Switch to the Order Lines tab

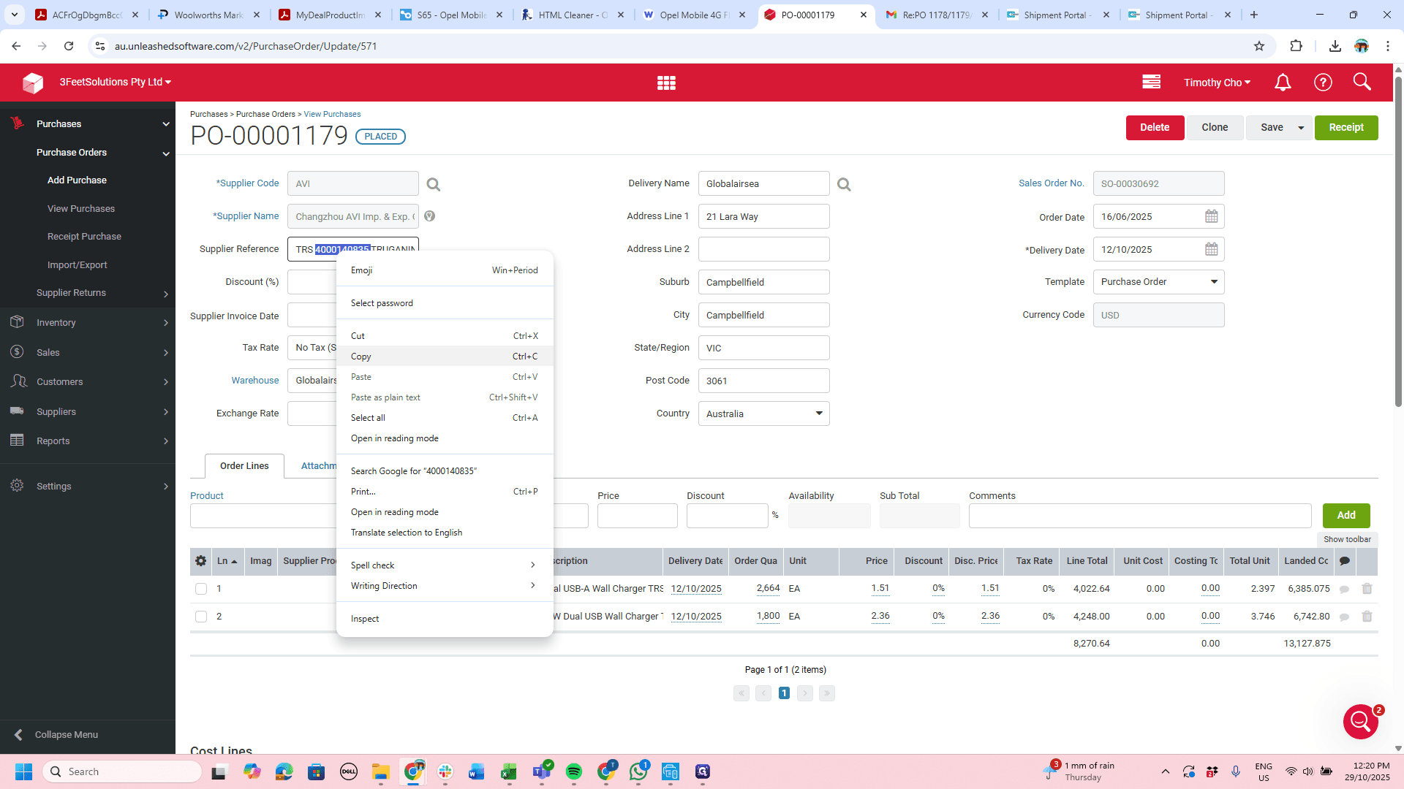click(244, 466)
